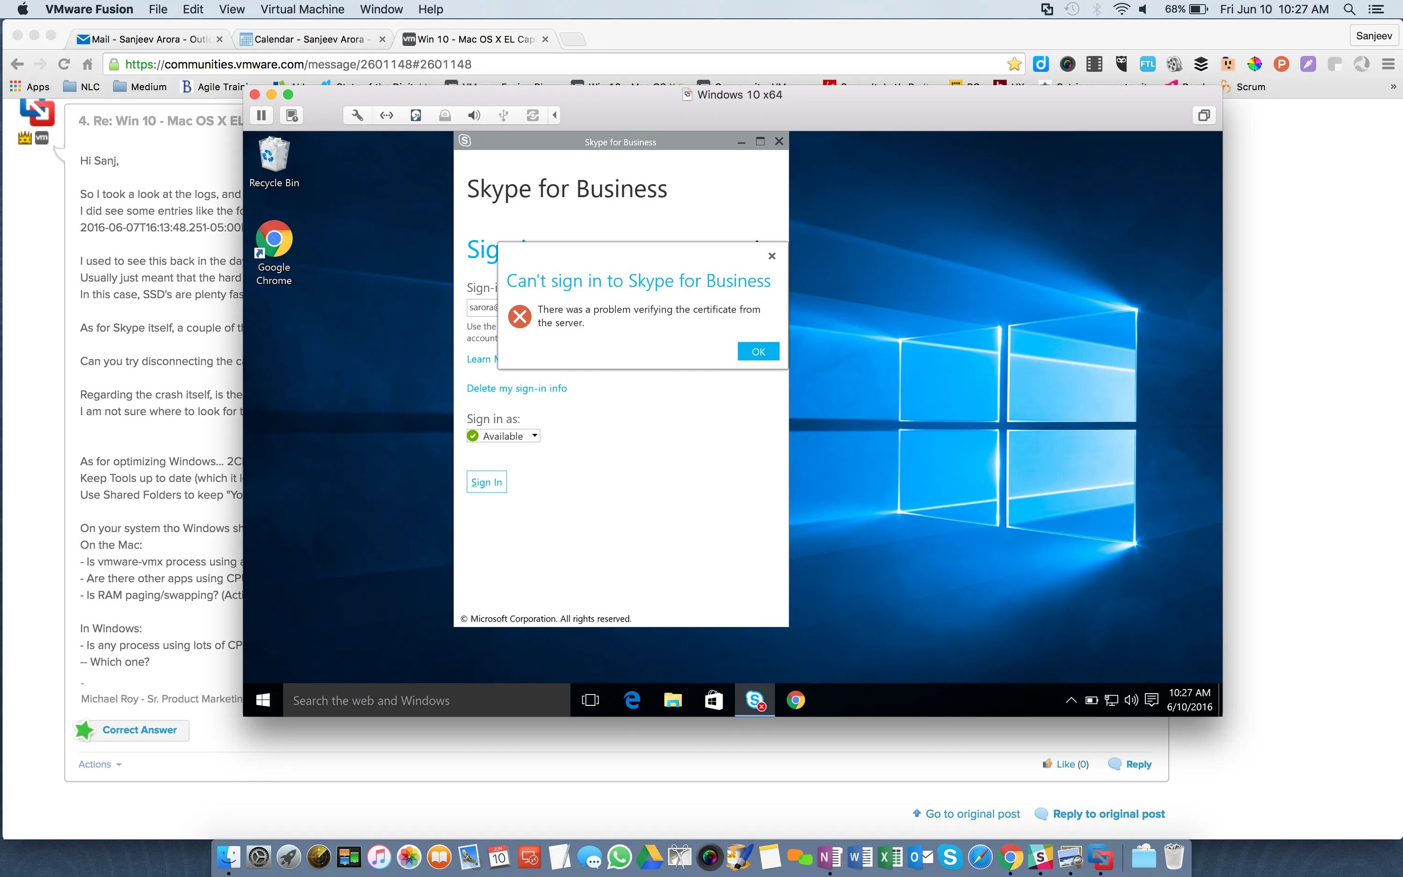Click Windows taskbar clock 10:27 AM
Viewport: 1403px width, 877px height.
coord(1189,700)
